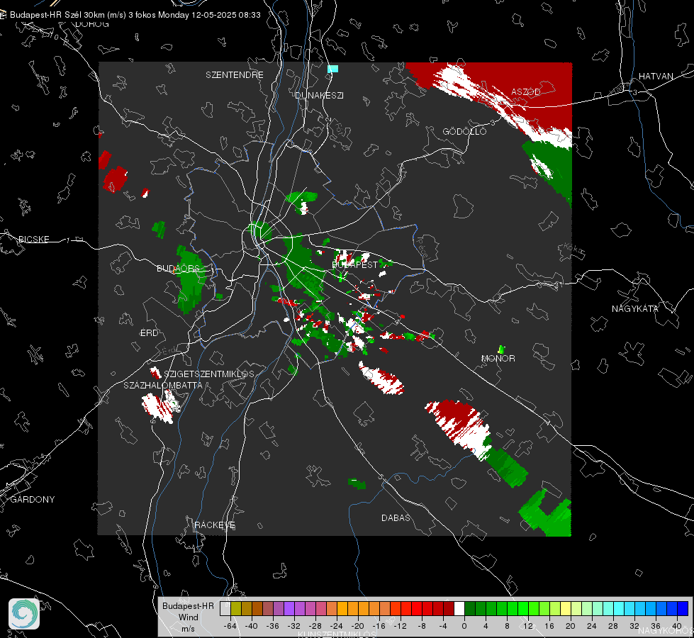Click the '20' legend scale value
The width and height of the screenshot is (694, 638).
point(571,626)
